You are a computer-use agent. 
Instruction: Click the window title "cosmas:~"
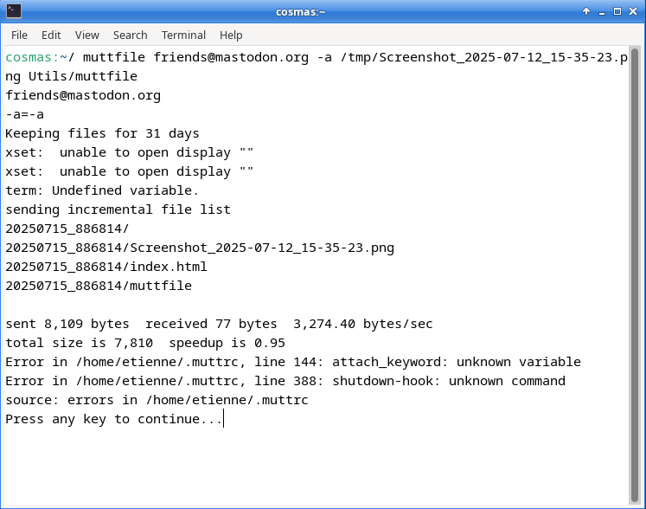(300, 12)
